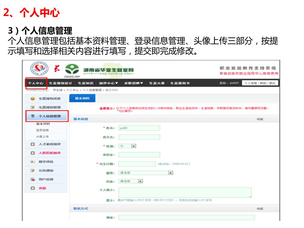Click the 个人信息 link in top bar
Image resolution: width=304 pixels, height=228 pixels.
click(251, 83)
